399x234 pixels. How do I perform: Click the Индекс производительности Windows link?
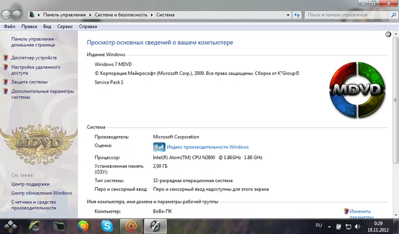pos(208,147)
